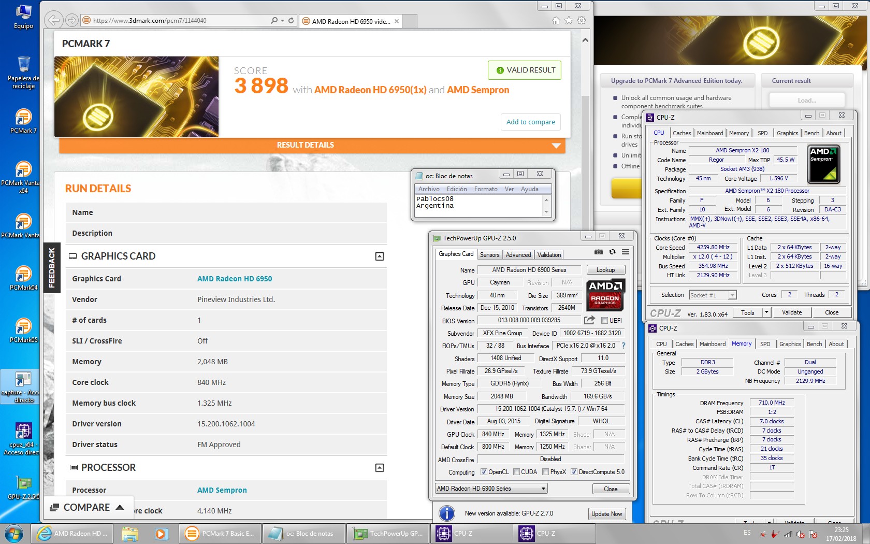The width and height of the screenshot is (870, 544).
Task: Open PCMark04 desktop shortcut
Action: (23, 278)
